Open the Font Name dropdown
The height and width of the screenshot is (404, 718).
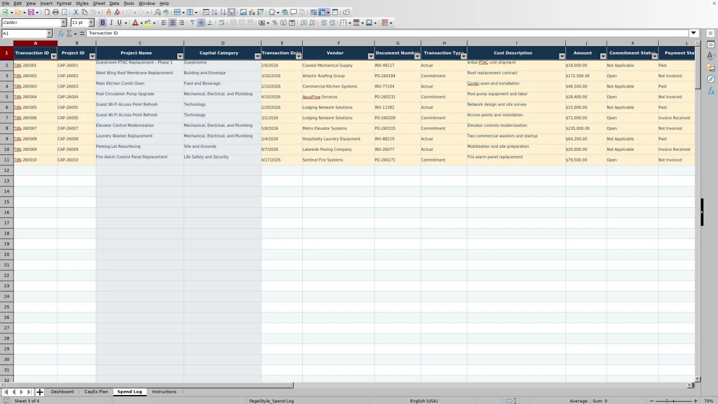click(x=63, y=23)
